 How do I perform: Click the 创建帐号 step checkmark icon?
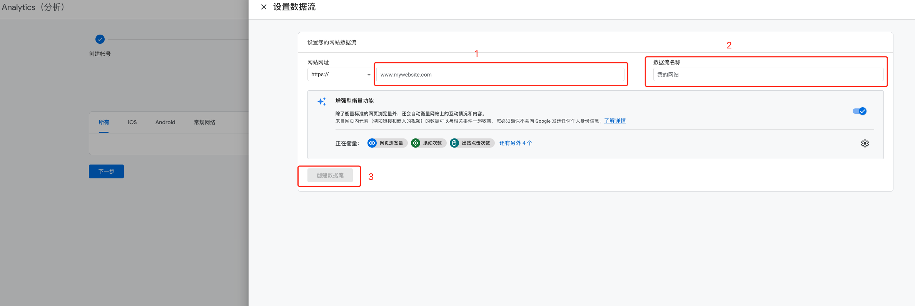[100, 39]
